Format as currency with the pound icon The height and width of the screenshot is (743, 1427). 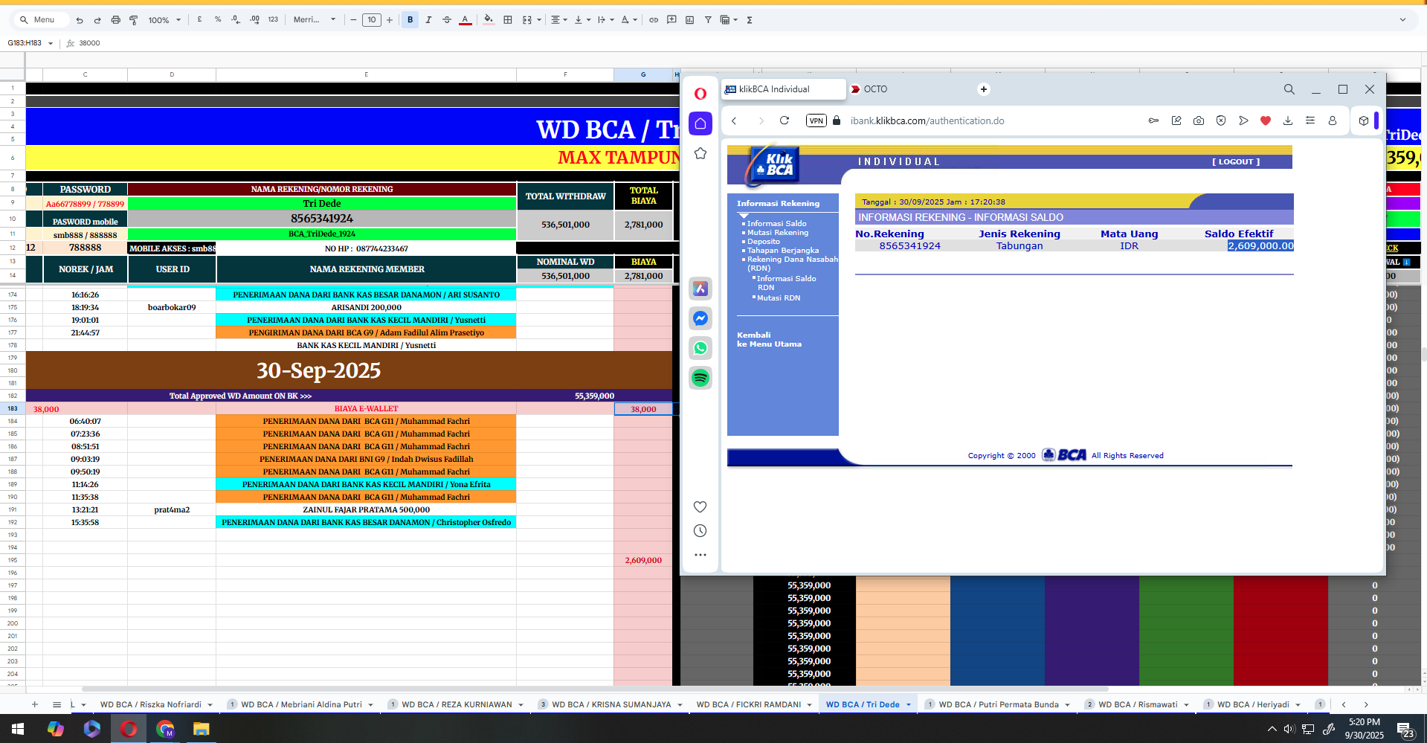point(199,20)
